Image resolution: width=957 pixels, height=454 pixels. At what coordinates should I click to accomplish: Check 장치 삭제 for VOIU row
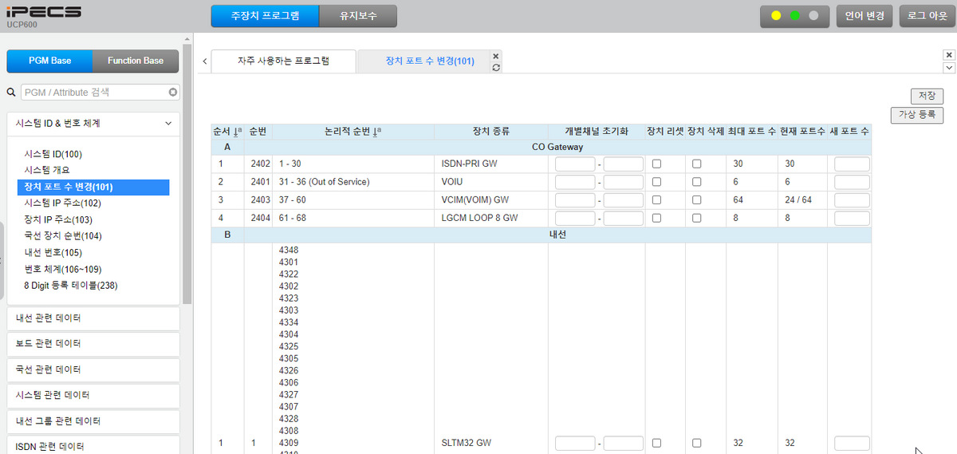(x=696, y=182)
